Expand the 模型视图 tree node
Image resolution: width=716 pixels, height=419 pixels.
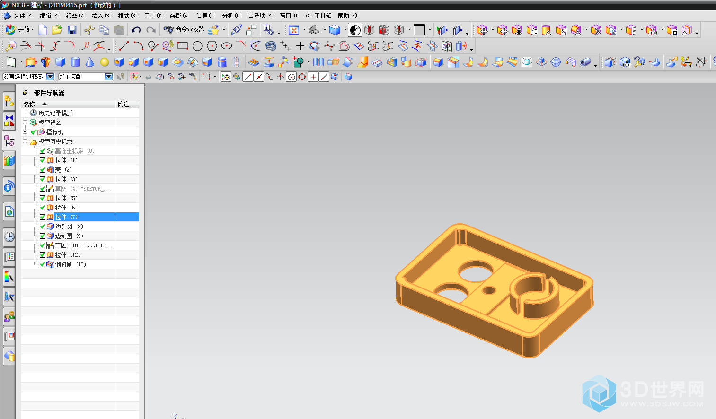tap(25, 122)
